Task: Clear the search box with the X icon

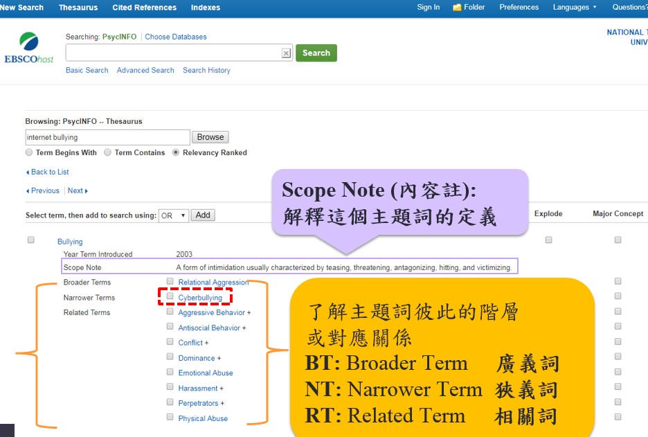Action: pos(286,53)
